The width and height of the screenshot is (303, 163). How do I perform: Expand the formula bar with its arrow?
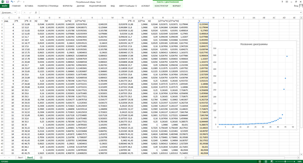coord(301,13)
